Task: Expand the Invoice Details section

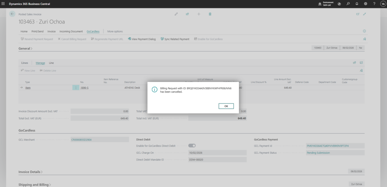Action: tap(31, 172)
